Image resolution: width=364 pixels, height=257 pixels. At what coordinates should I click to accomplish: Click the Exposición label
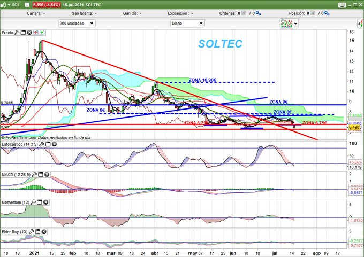pyautogui.click(x=178, y=13)
